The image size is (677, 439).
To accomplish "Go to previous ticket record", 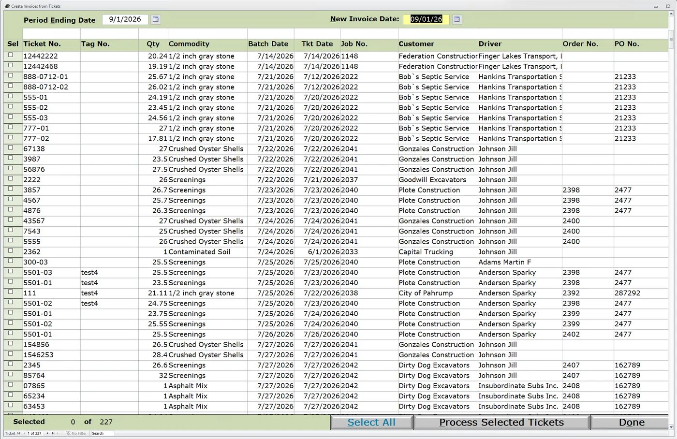I will (25, 433).
